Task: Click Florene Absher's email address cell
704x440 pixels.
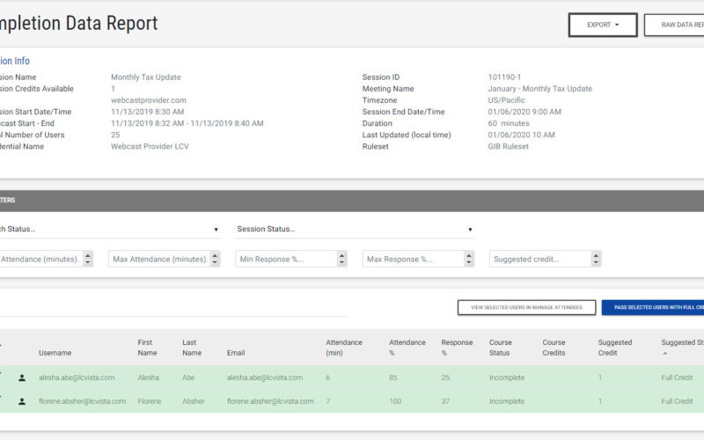Action: click(270, 401)
